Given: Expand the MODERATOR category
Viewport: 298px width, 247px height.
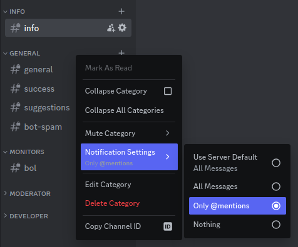Looking at the screenshot, I should tap(28, 193).
